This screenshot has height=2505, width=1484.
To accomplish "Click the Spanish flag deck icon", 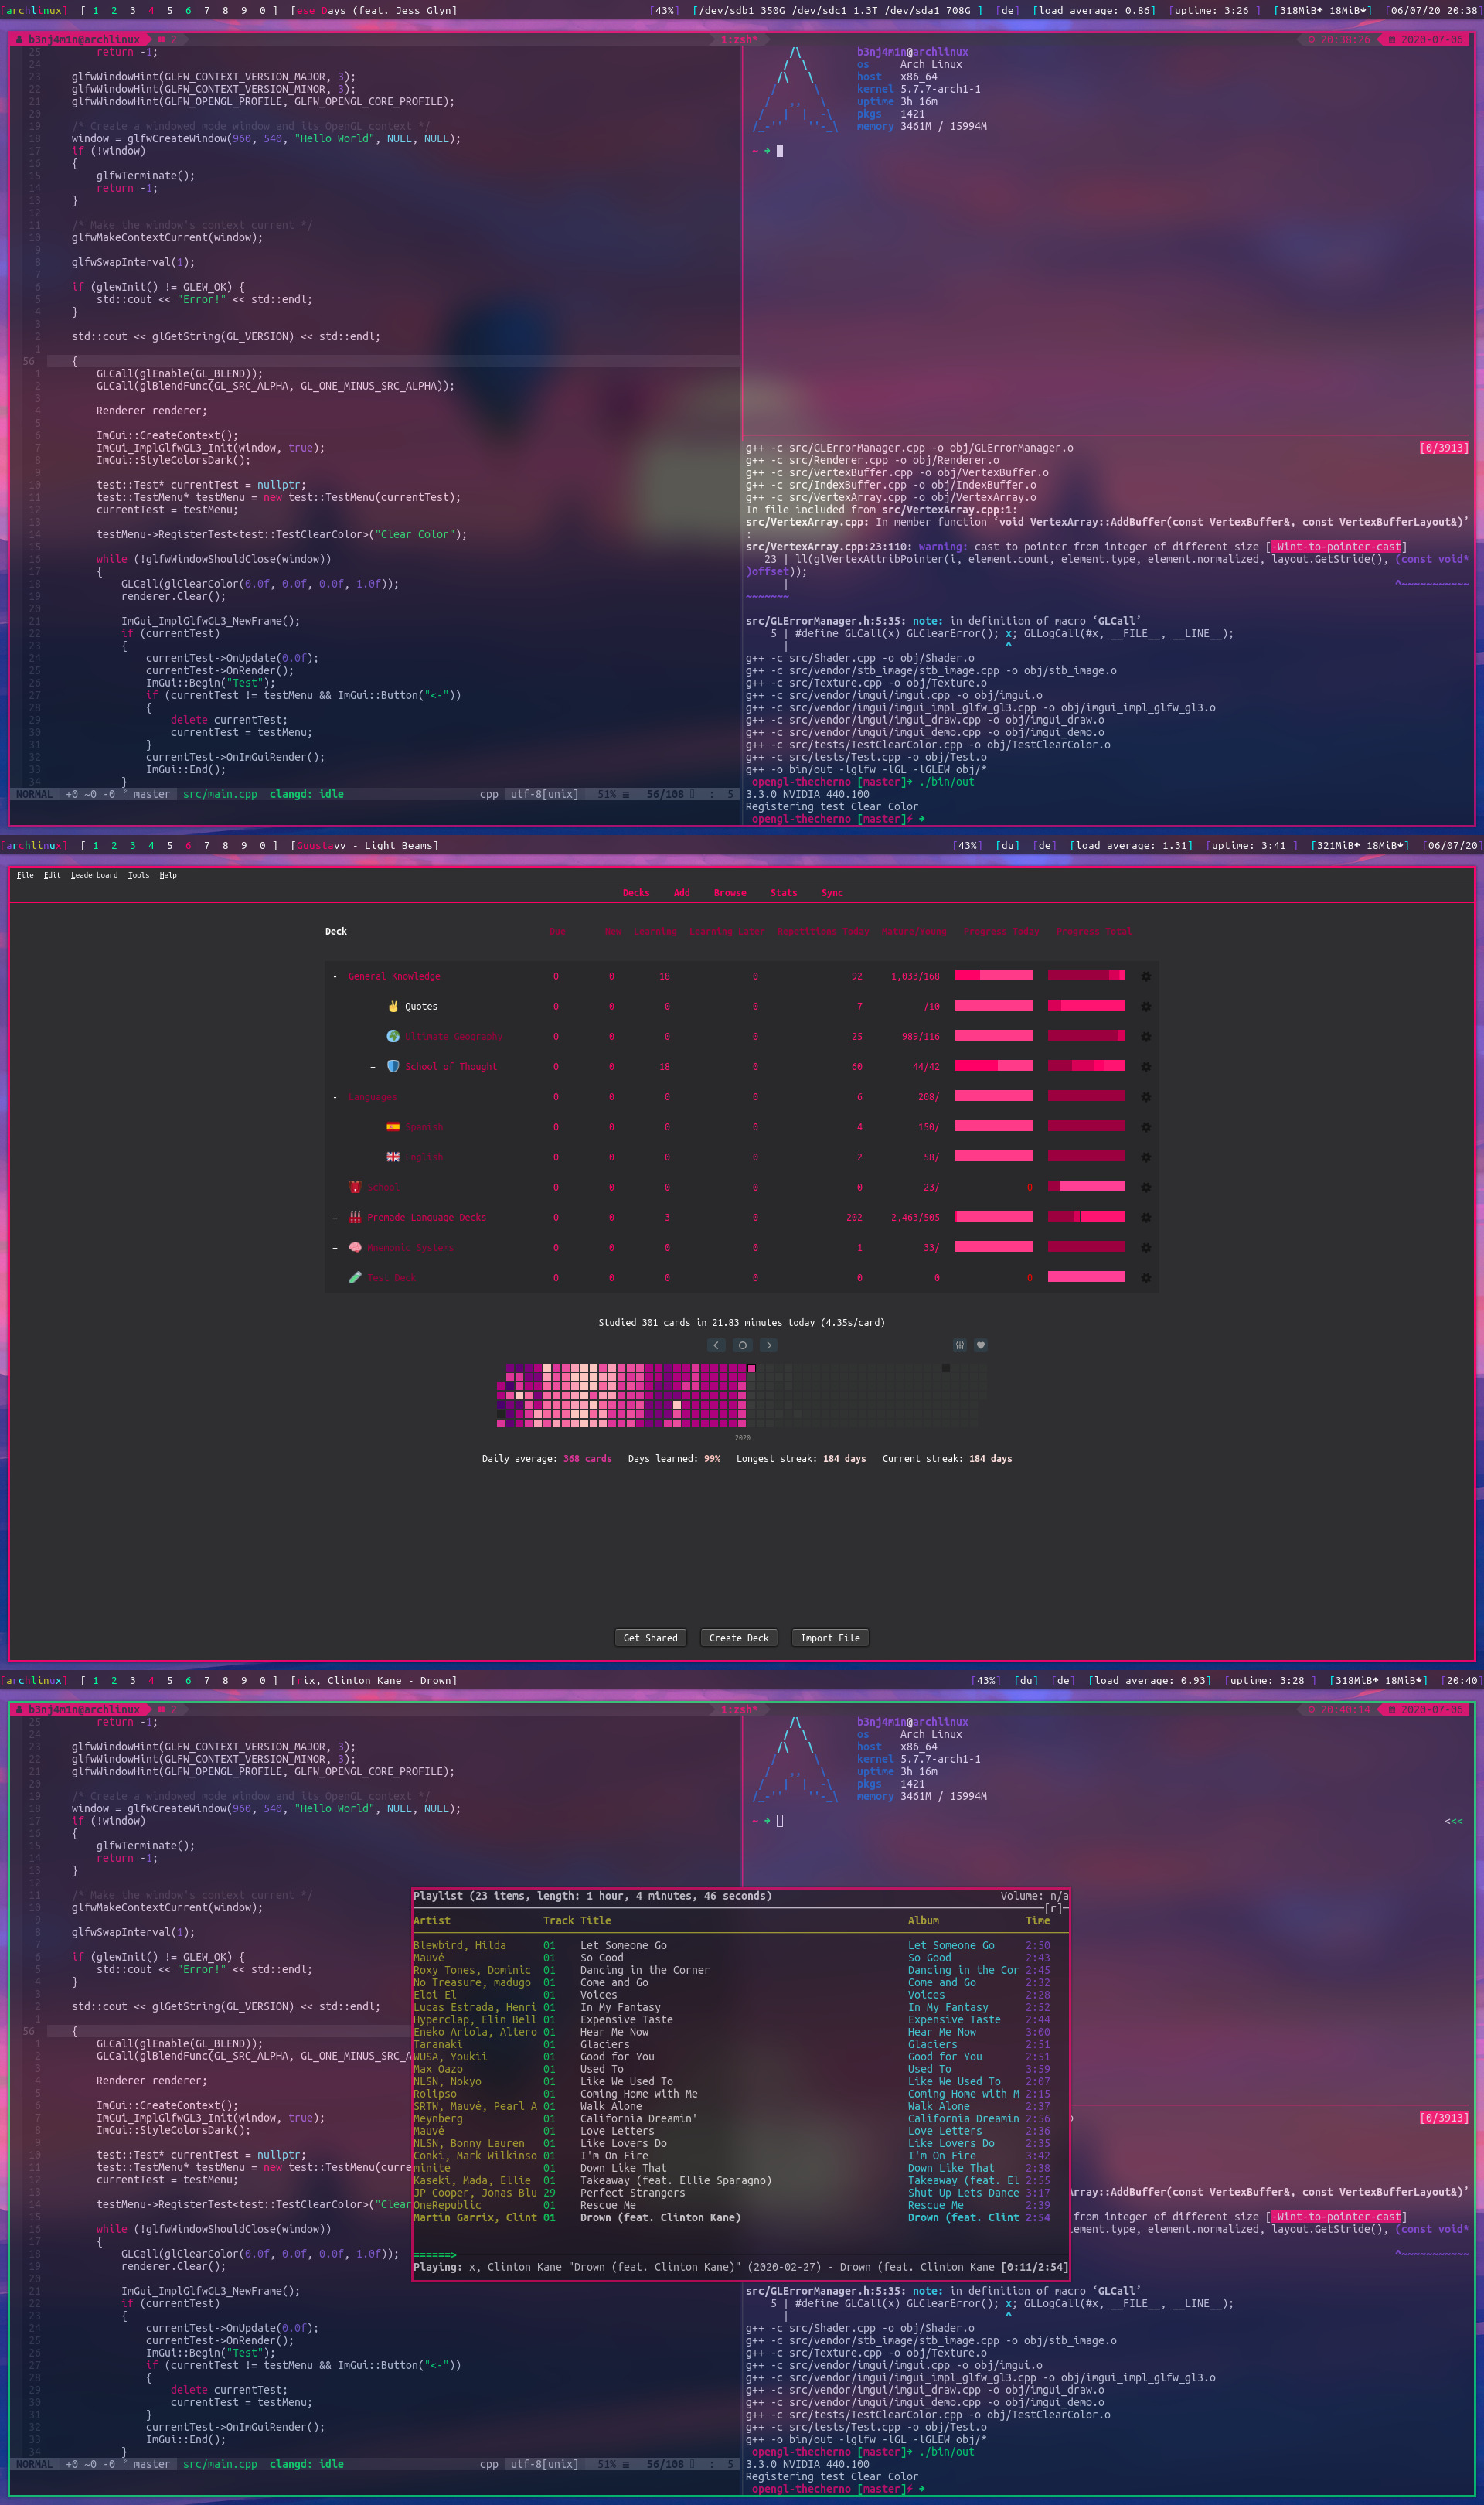I will pos(393,1127).
